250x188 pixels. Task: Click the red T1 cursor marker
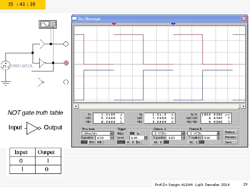coord(114,24)
